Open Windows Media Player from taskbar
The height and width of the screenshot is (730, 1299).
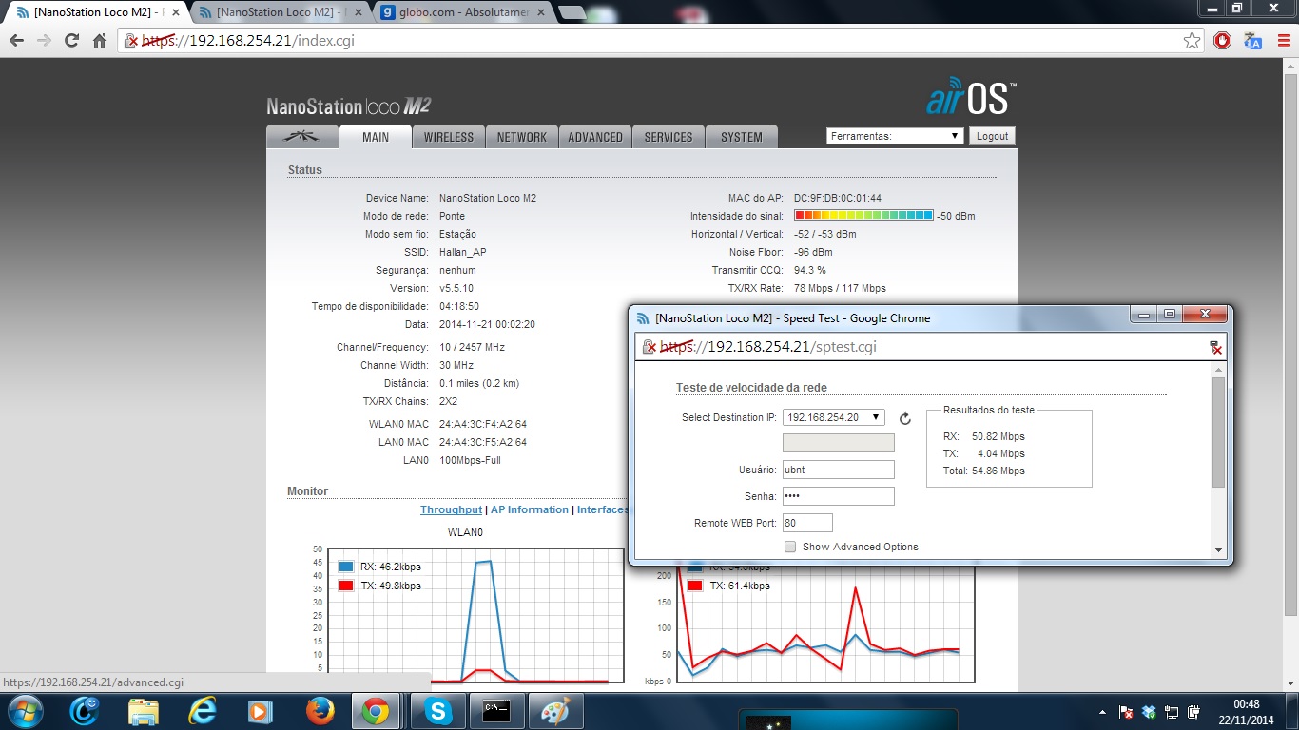click(x=260, y=711)
